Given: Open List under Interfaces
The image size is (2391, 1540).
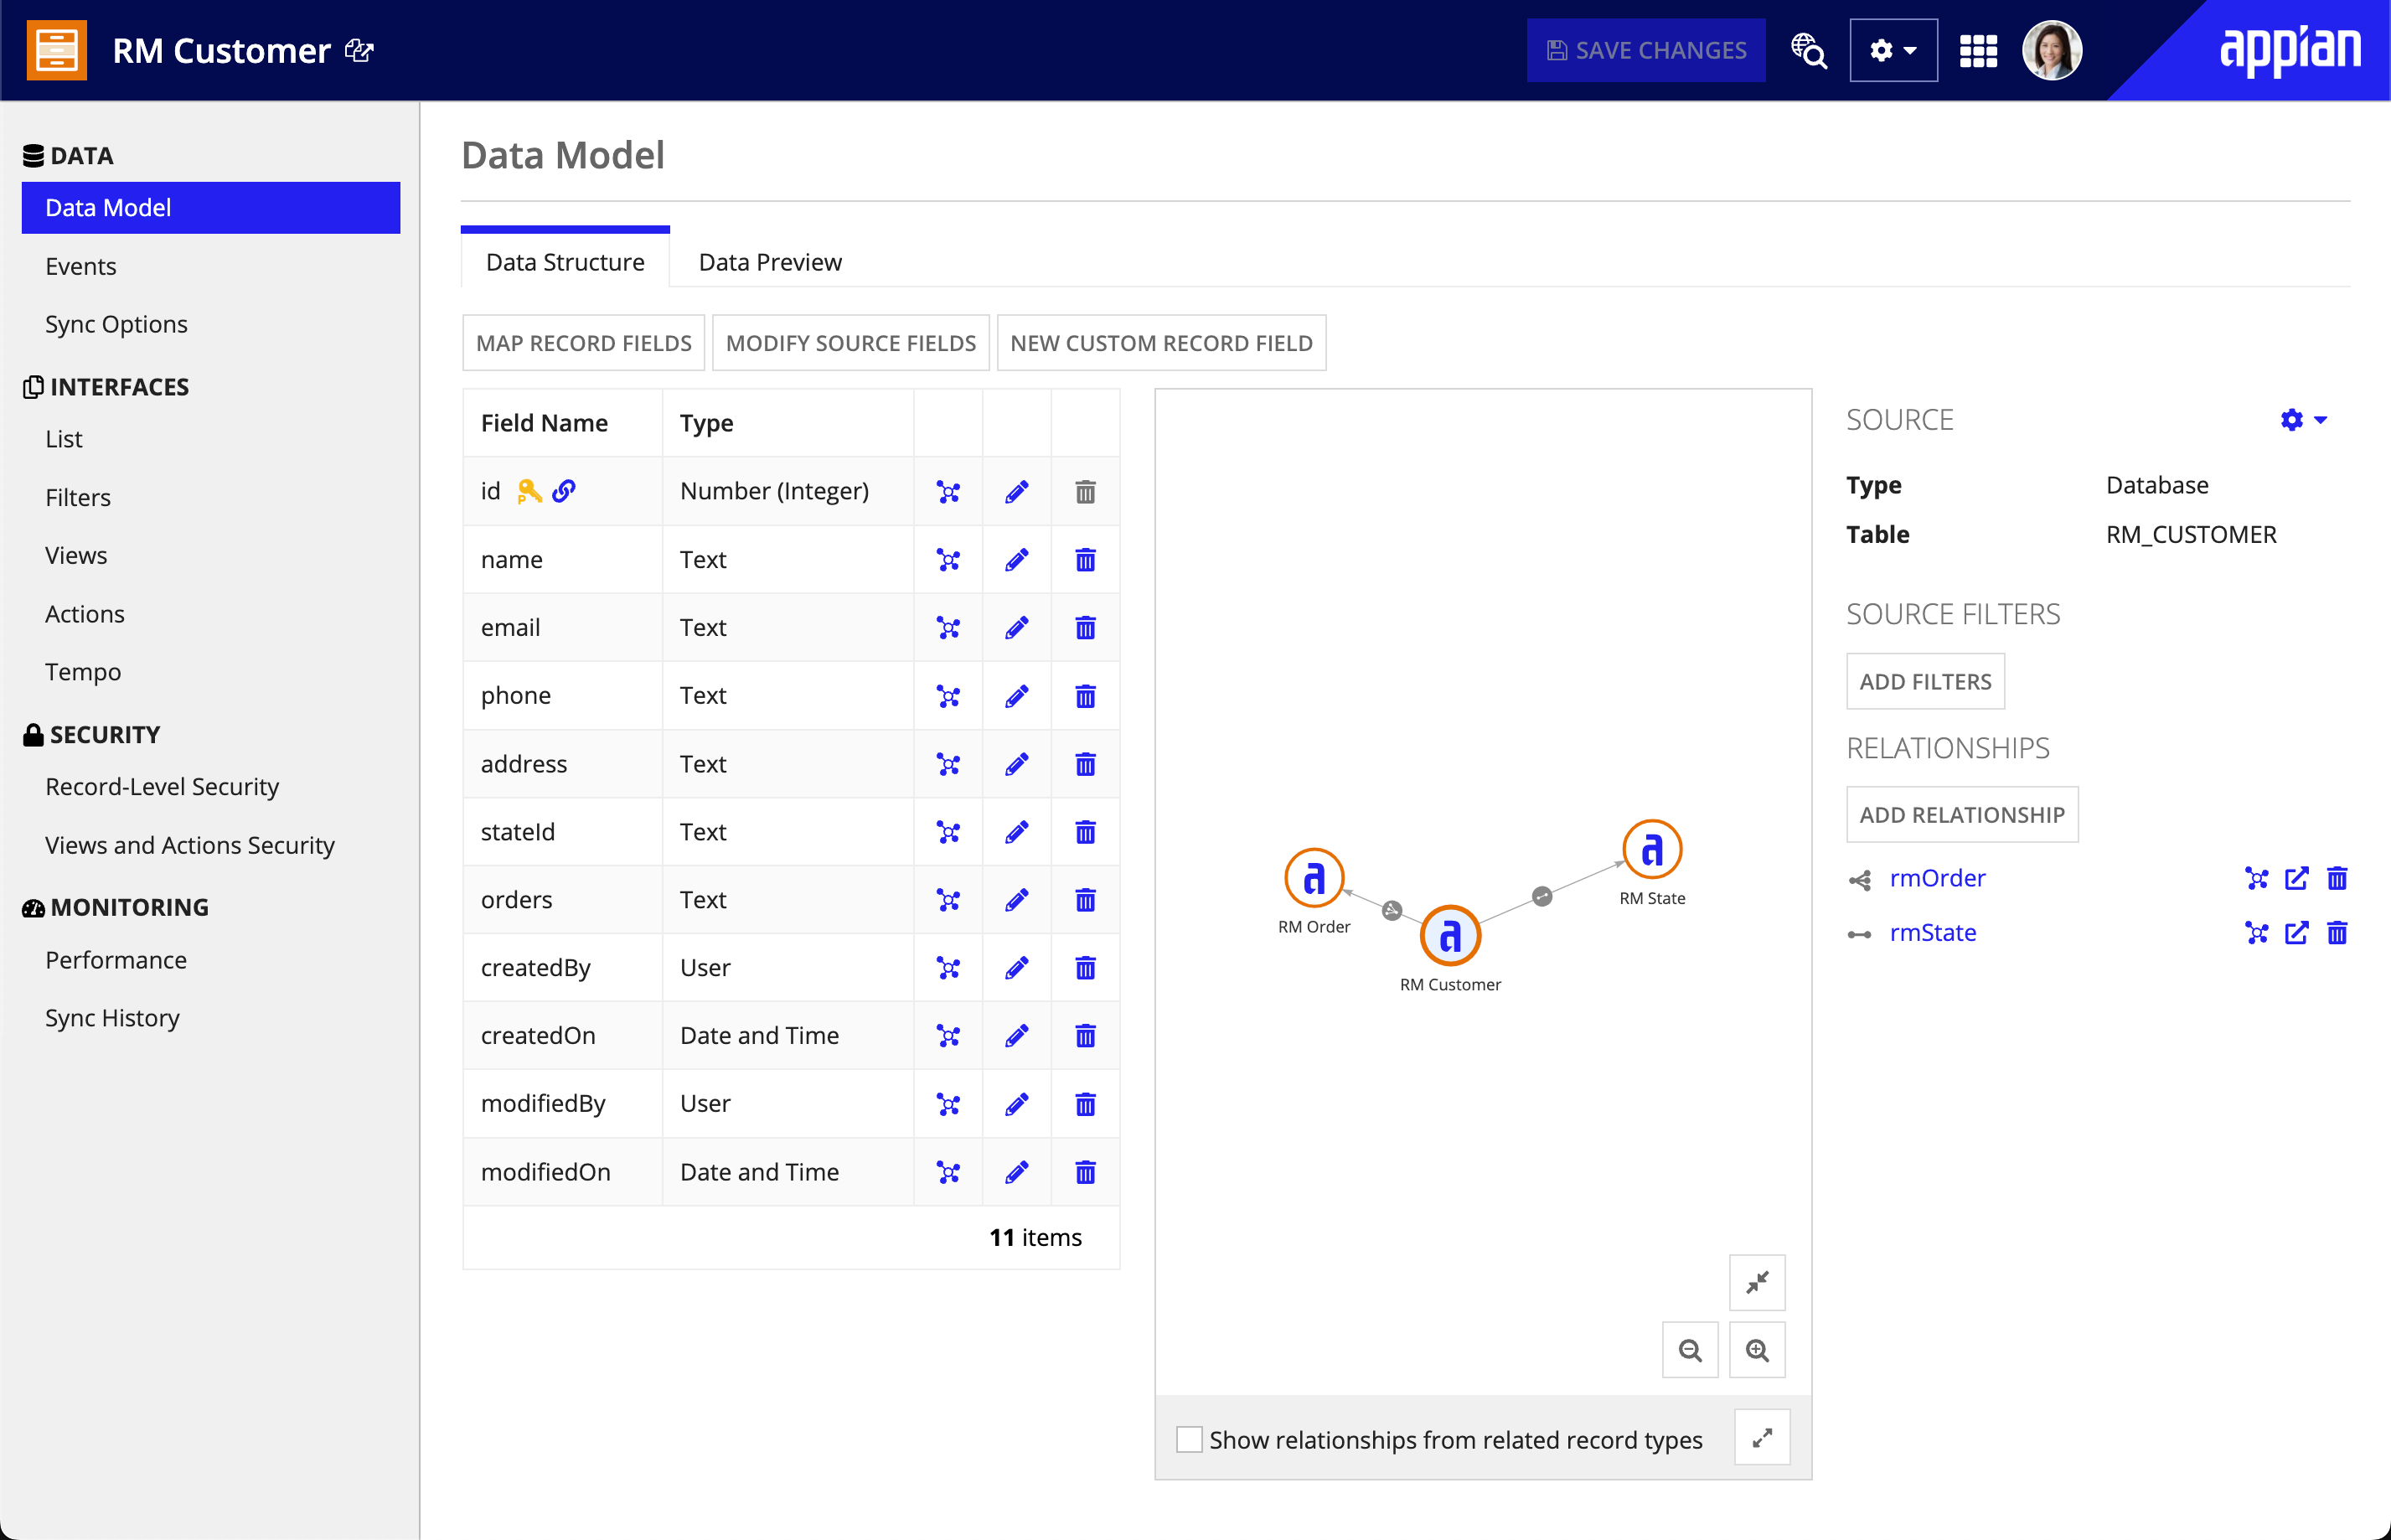Looking at the screenshot, I should [63, 439].
